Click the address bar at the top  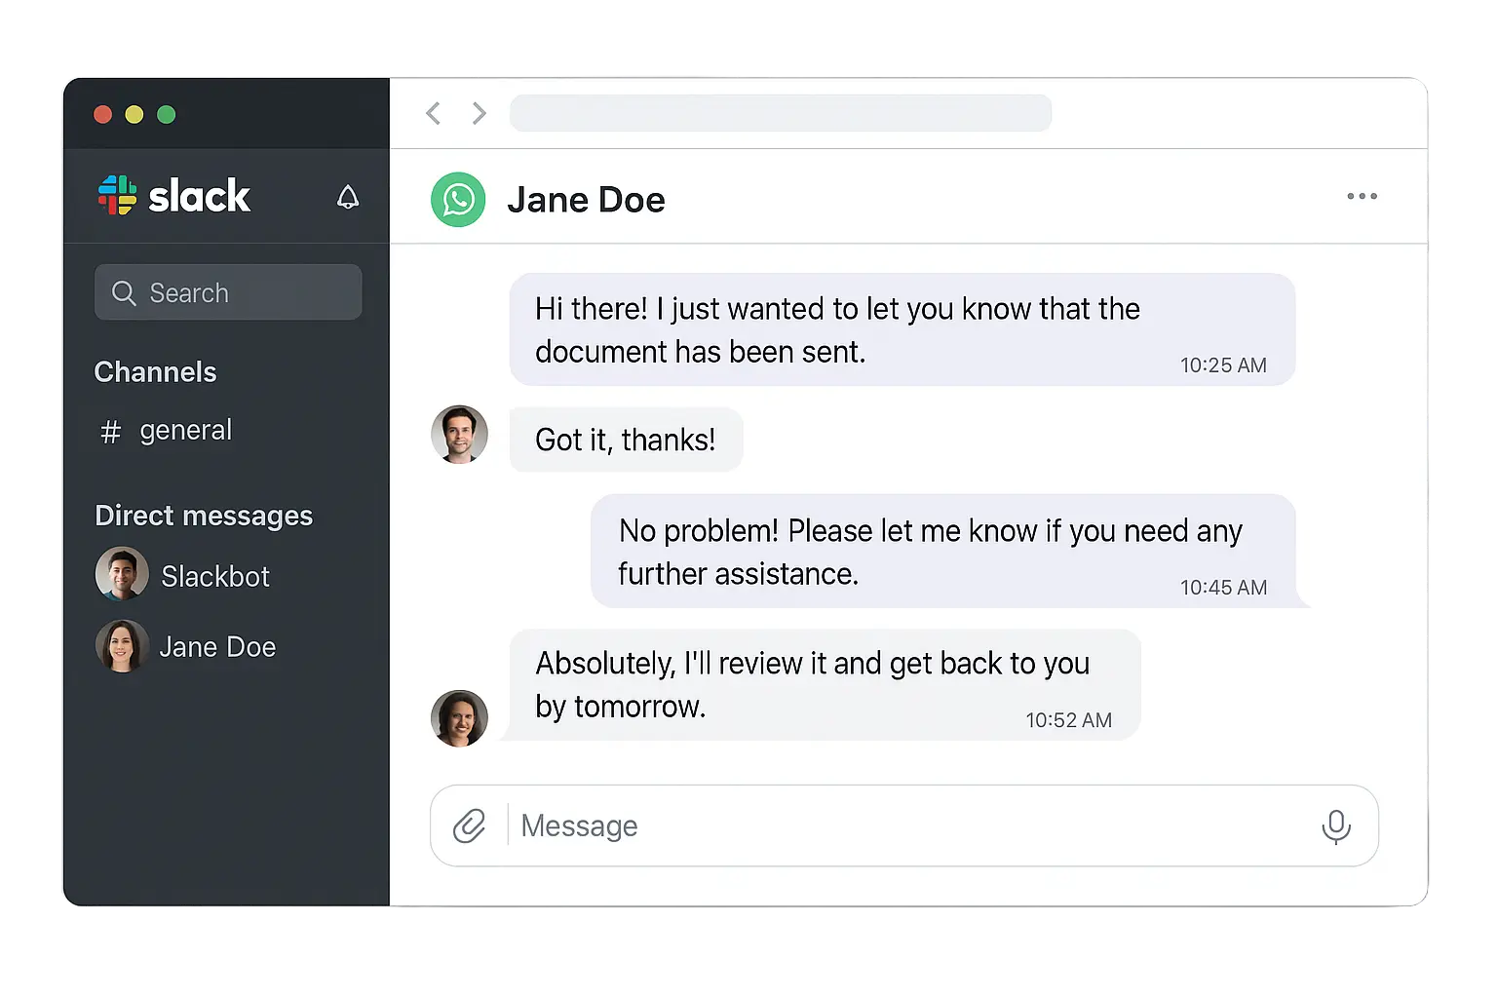780,112
